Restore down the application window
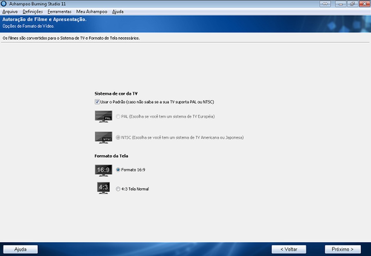The width and height of the screenshot is (371, 256). (x=353, y=4)
